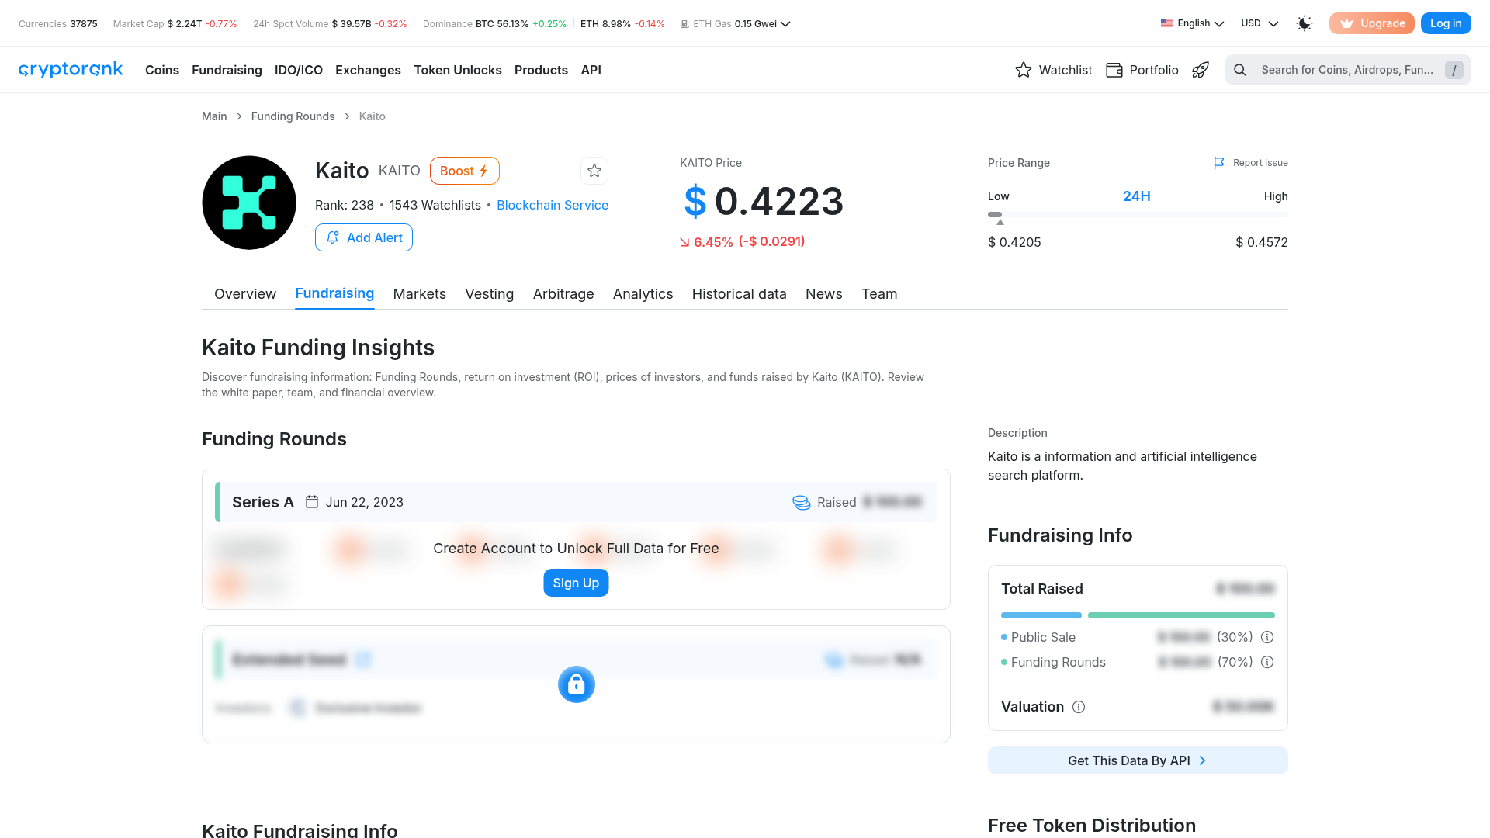Switch to the Historical data tab
Screen dimensions: 1490x838
tap(740, 294)
